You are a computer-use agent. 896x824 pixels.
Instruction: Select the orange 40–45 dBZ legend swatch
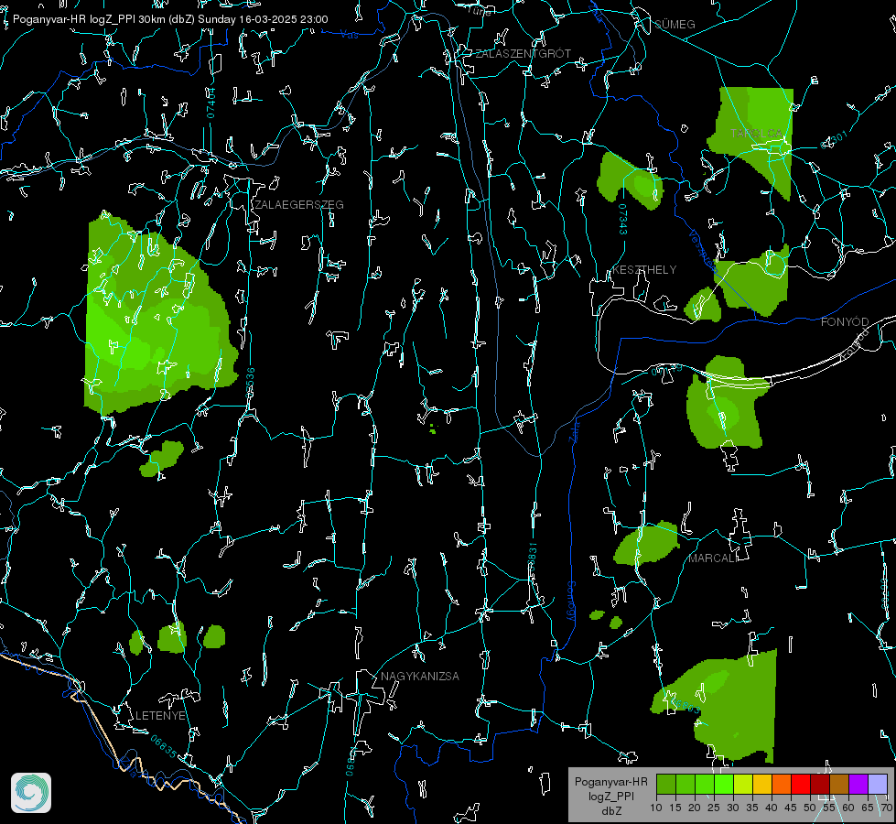(782, 784)
